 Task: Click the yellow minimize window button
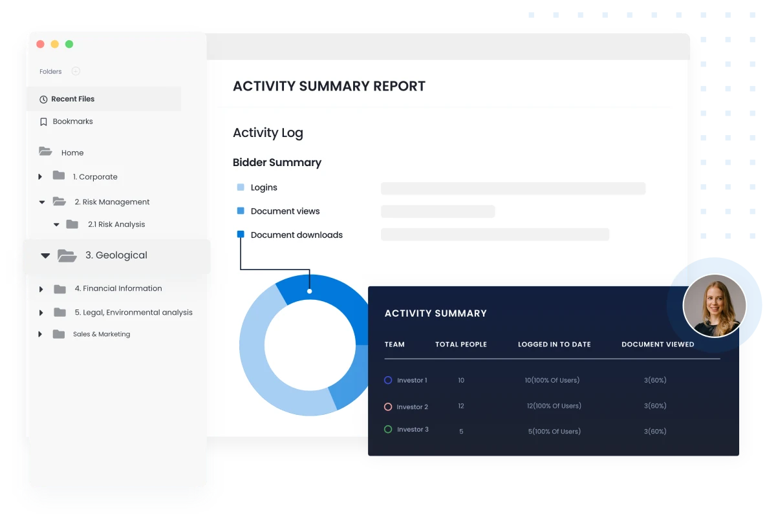pyautogui.click(x=55, y=44)
